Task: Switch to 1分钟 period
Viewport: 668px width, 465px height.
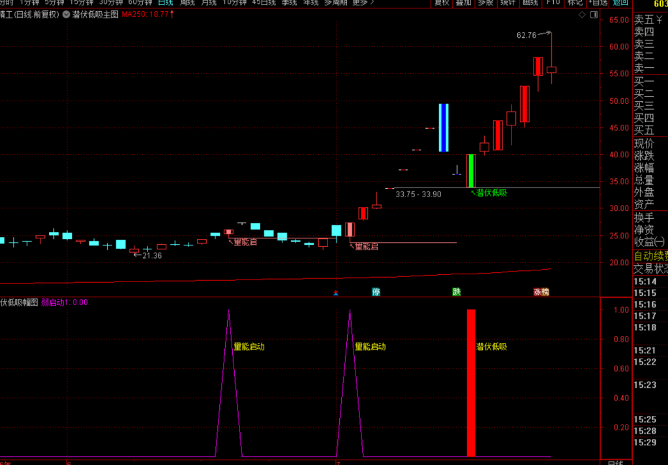Action: 29,3
